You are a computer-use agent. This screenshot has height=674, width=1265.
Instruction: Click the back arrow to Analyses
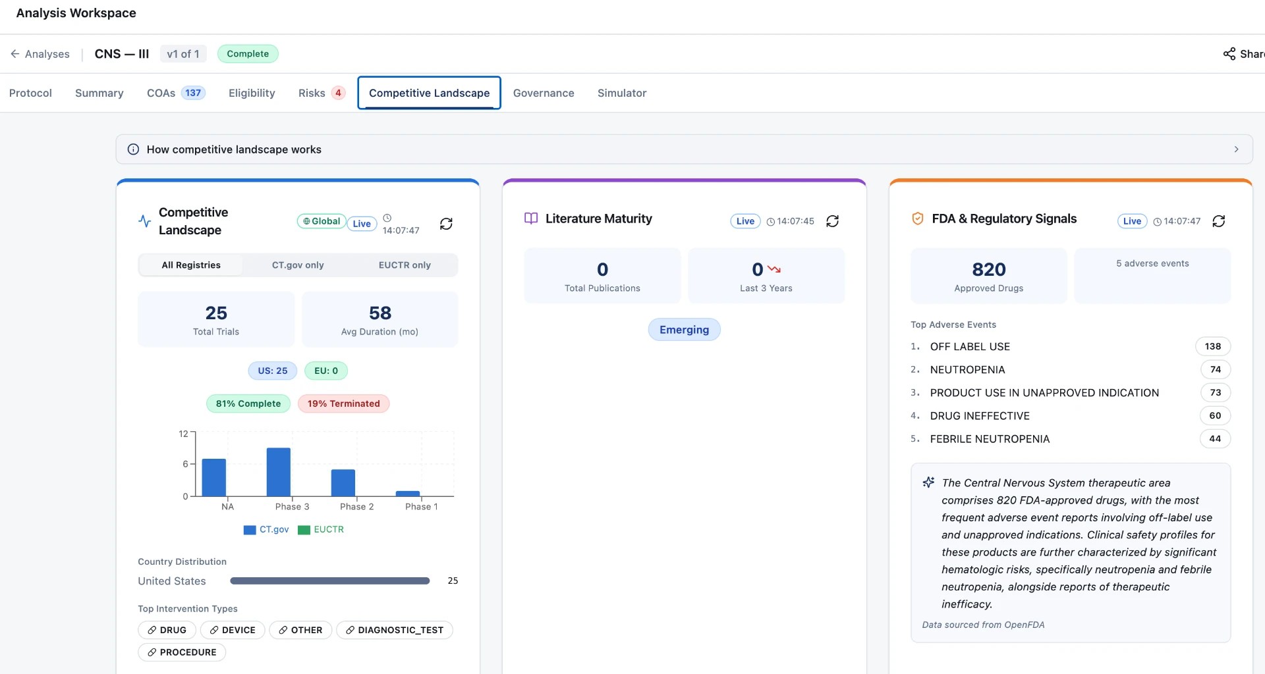coord(14,54)
